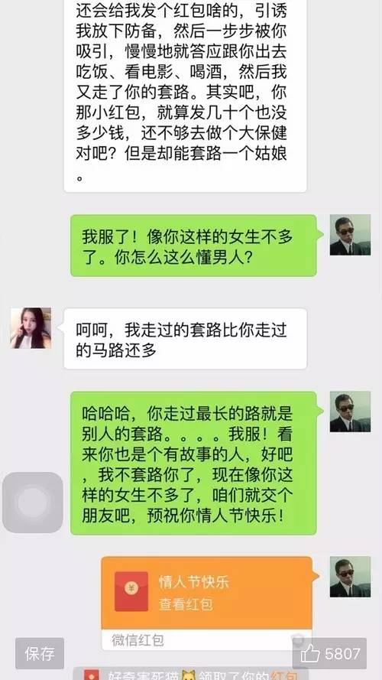The width and height of the screenshot is (382, 680).
Task: Click the 5807 like count
Action: [x=342, y=653]
